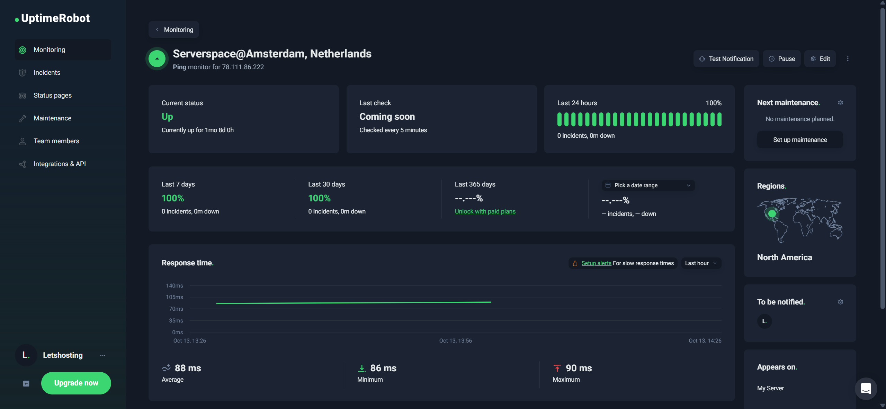
Task: Click the 'Checked every 5 minutes' text
Action: pos(393,130)
